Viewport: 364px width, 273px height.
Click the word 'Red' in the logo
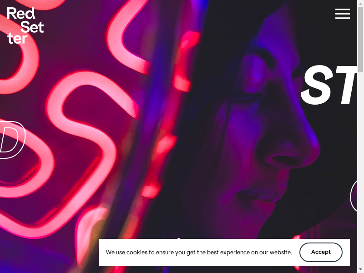21,14
